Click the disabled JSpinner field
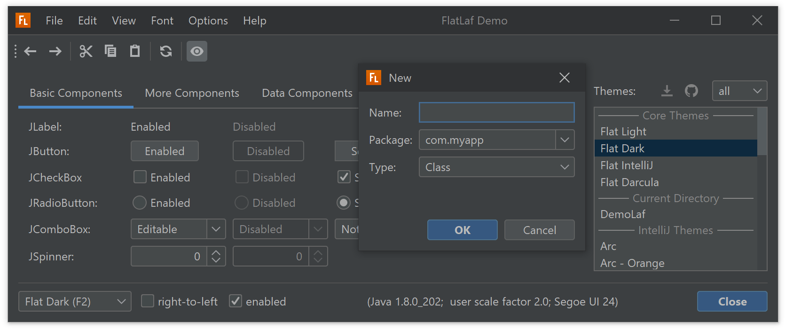The width and height of the screenshot is (785, 329). (271, 256)
